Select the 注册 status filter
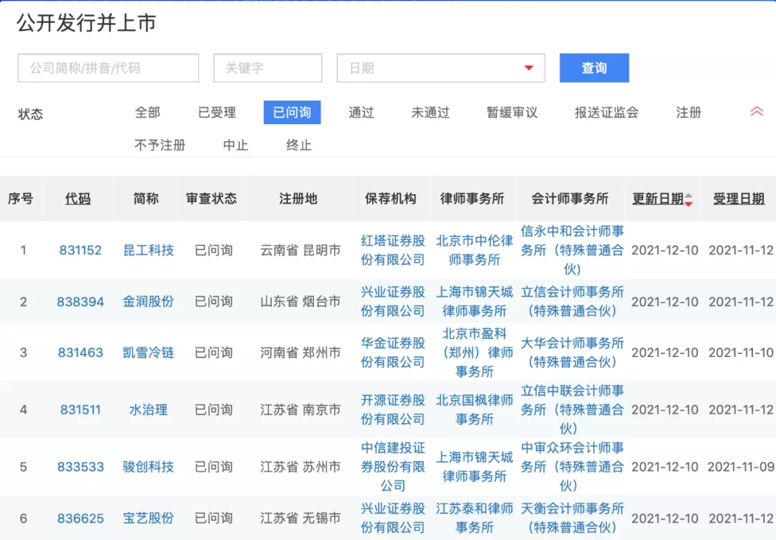Screen dimensions: 776x540 coord(688,112)
